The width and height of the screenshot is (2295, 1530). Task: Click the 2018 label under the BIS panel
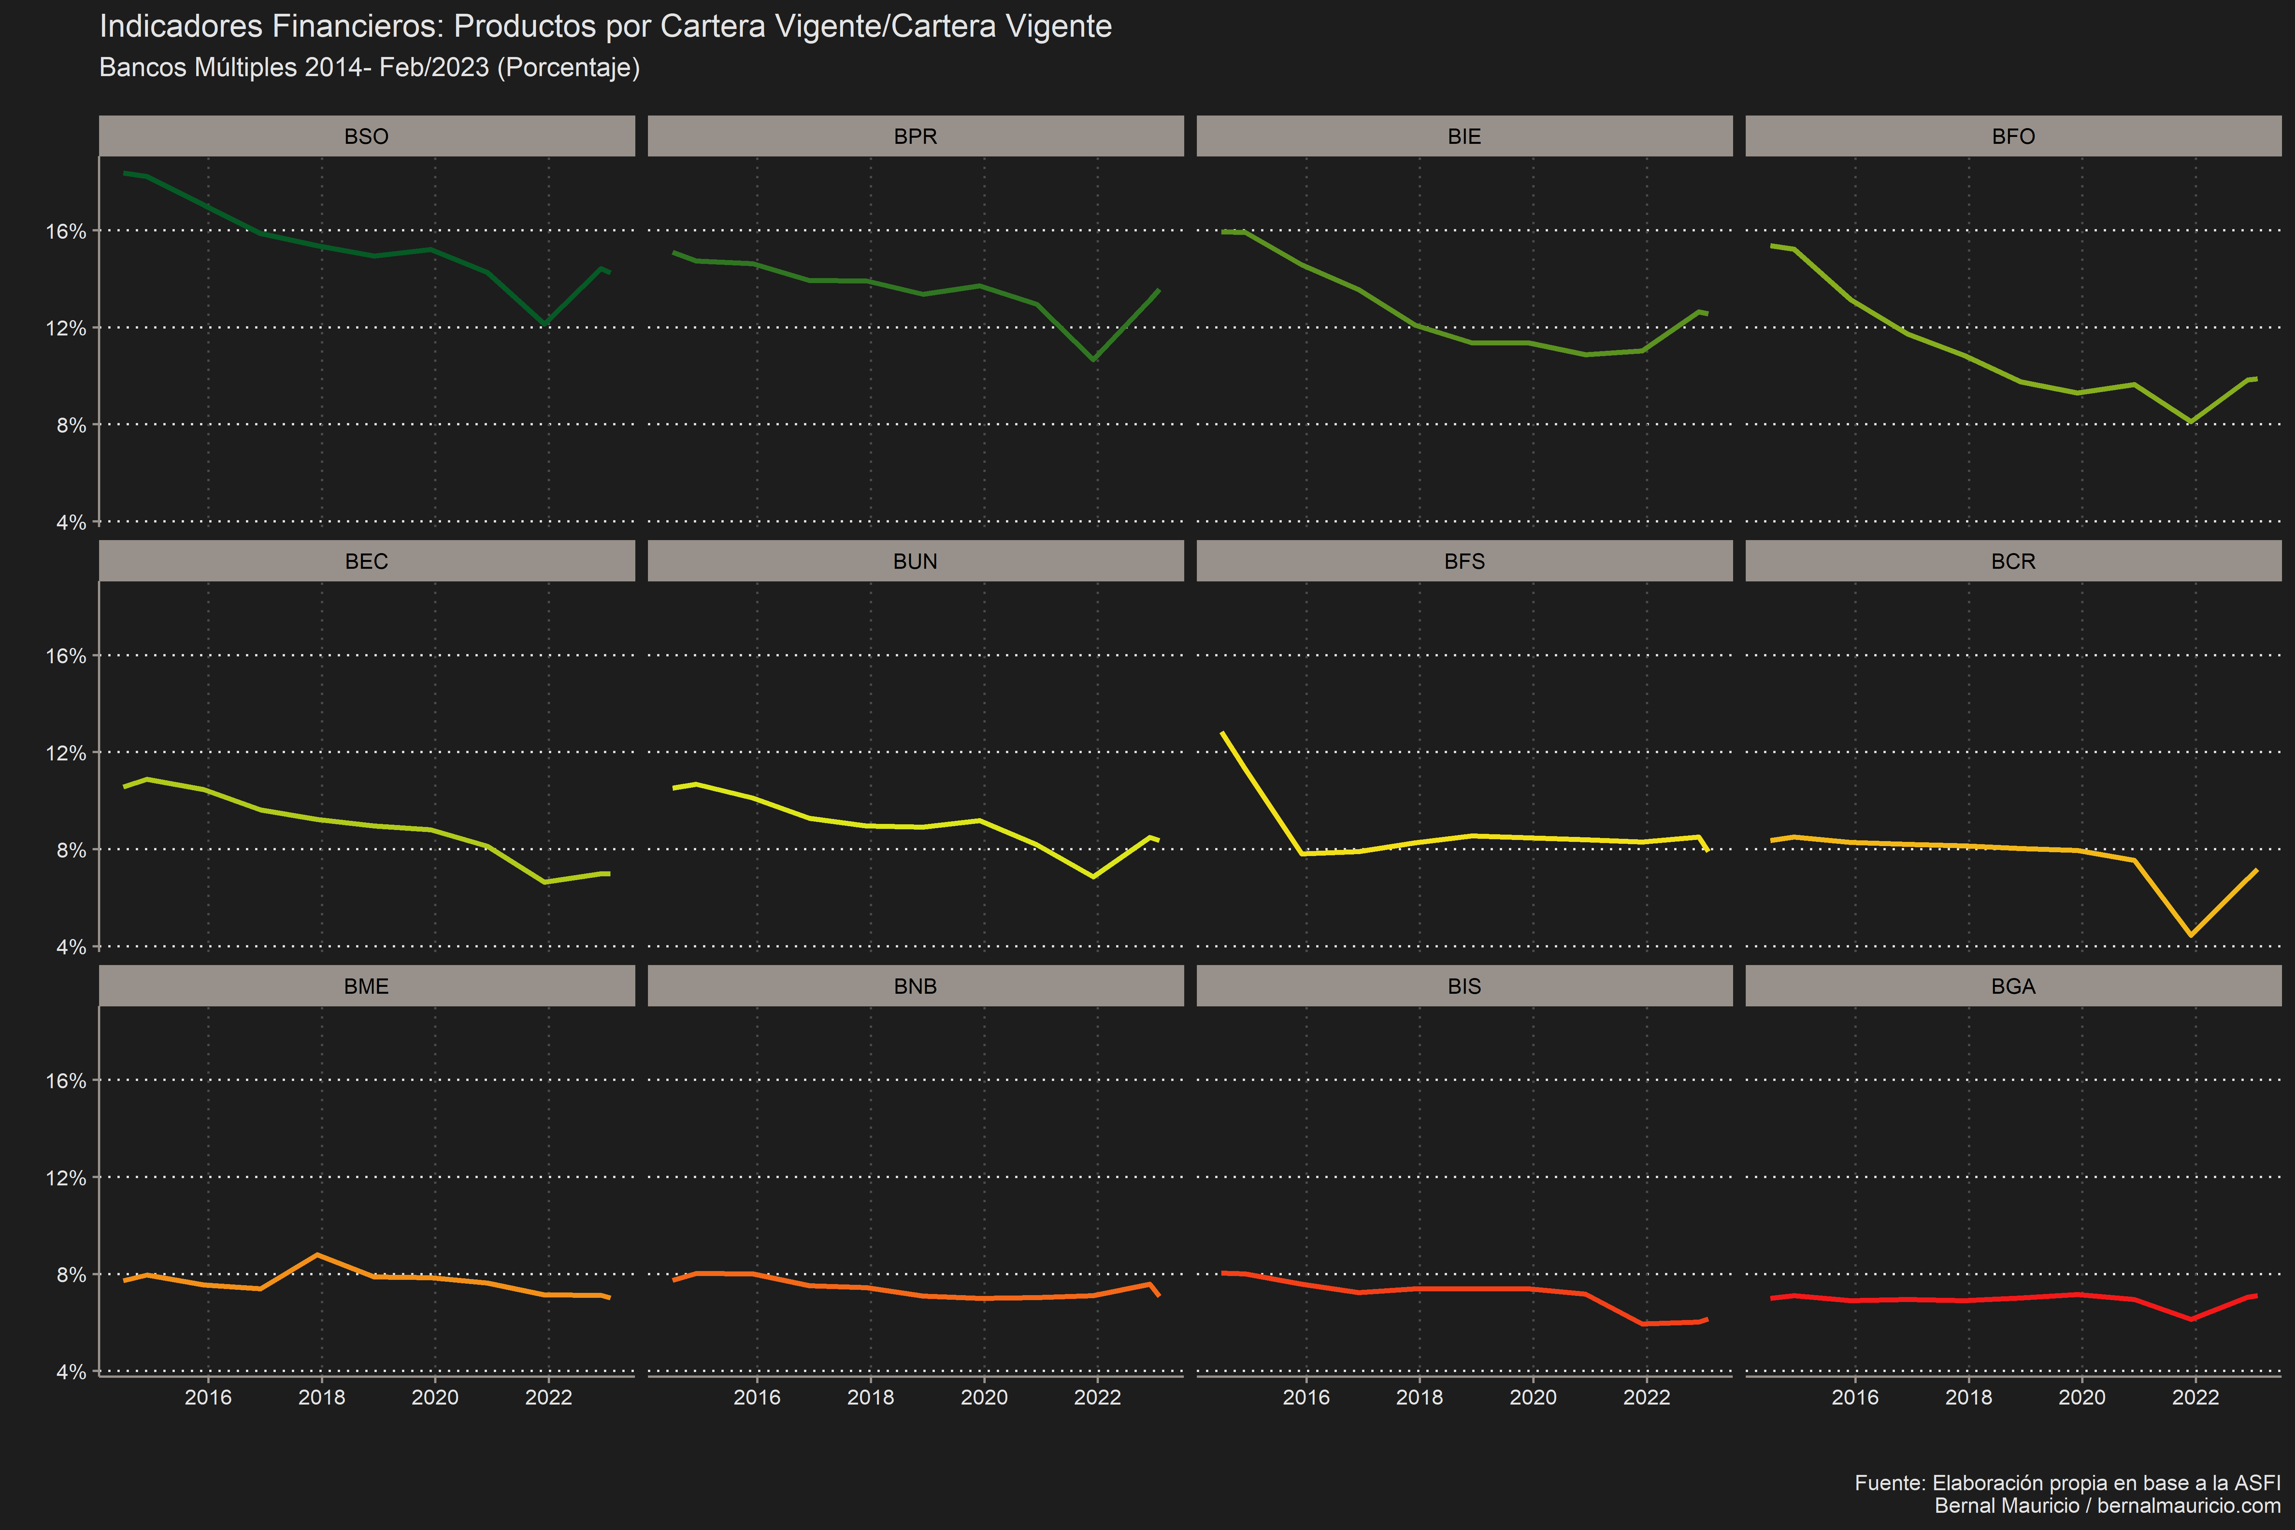(x=1420, y=1397)
